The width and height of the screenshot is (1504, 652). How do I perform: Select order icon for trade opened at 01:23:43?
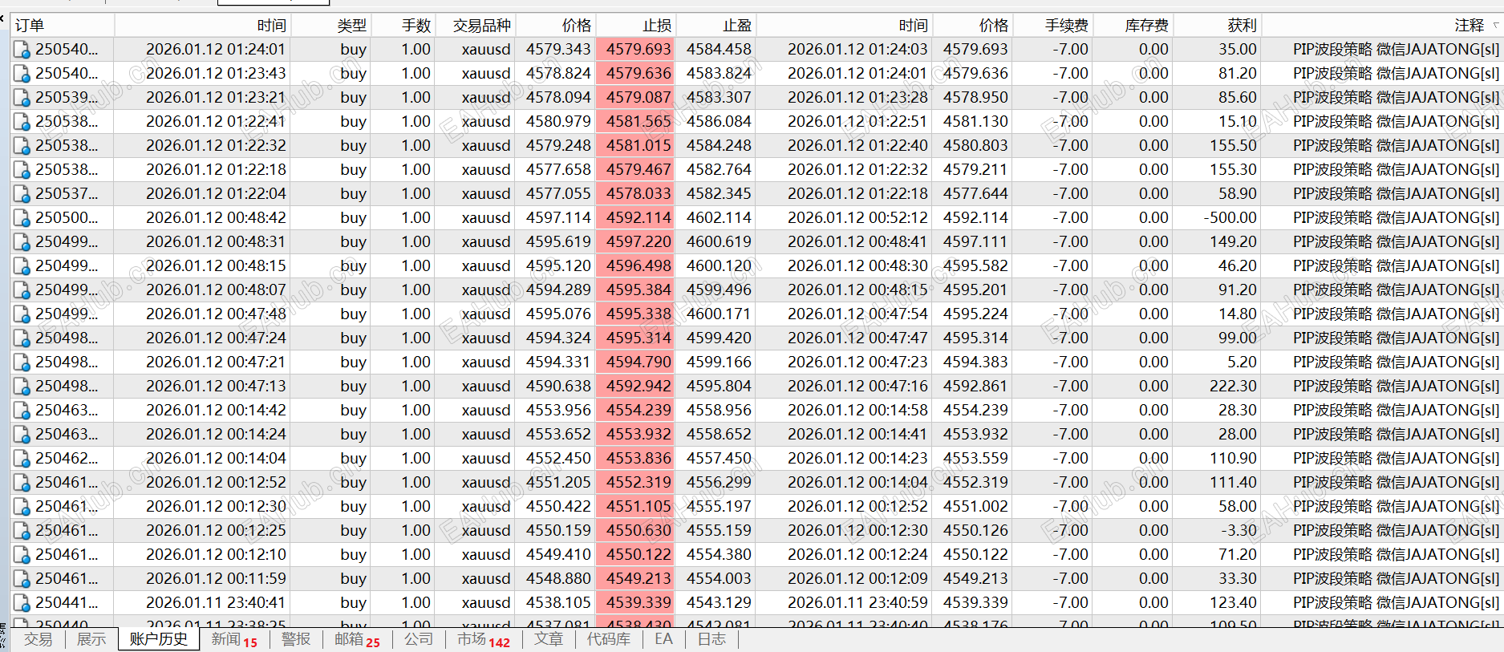pyautogui.click(x=22, y=74)
